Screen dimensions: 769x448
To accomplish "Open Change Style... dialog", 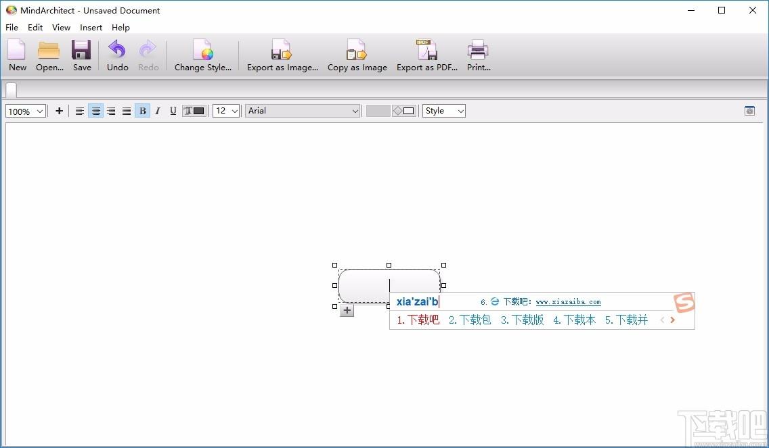I will point(202,55).
